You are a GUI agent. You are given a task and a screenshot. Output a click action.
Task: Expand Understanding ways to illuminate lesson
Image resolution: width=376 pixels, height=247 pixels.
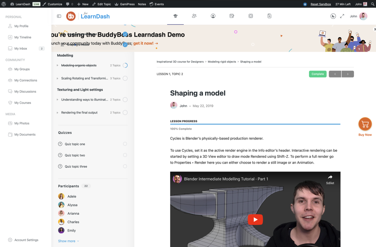(x=58, y=100)
